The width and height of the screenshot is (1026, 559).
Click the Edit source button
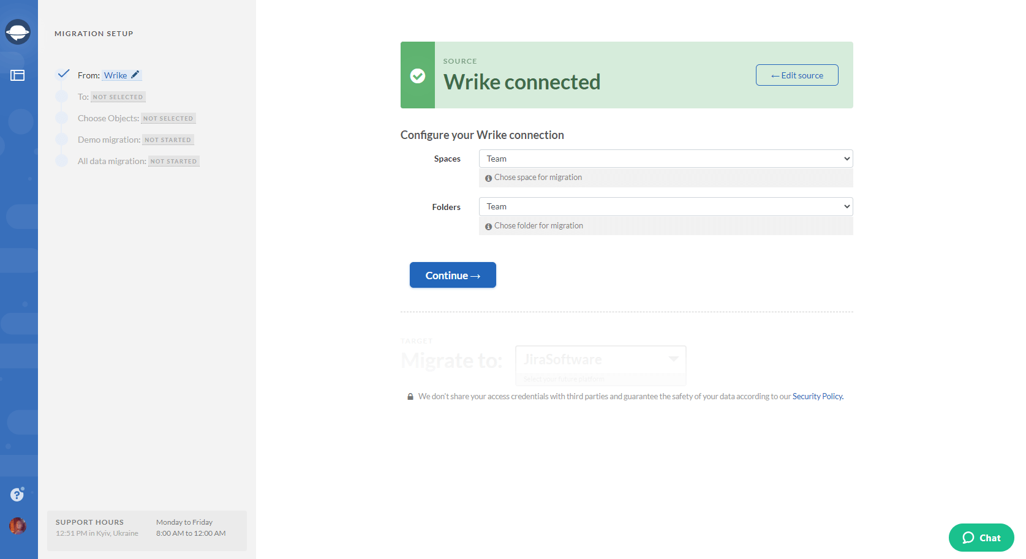tap(797, 75)
